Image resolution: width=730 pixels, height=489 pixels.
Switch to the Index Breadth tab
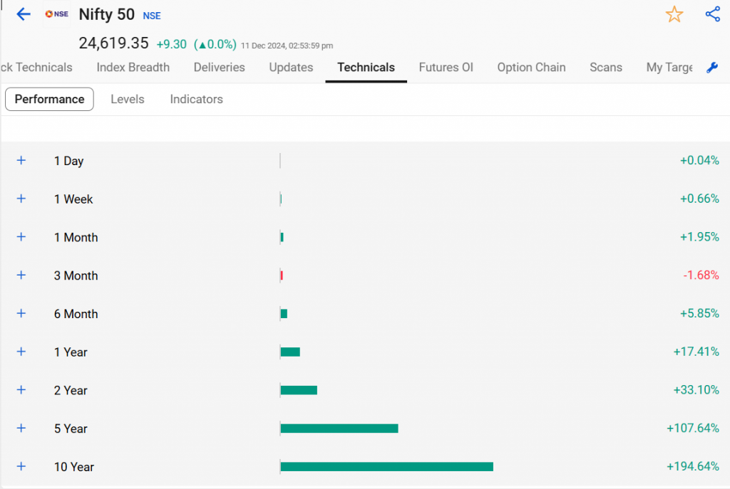coord(133,68)
